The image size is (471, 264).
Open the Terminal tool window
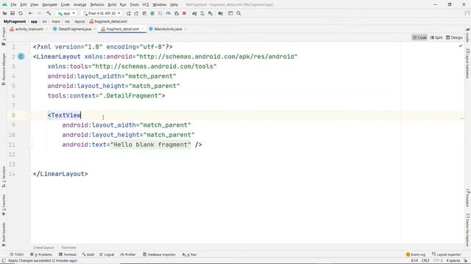pos(67,254)
